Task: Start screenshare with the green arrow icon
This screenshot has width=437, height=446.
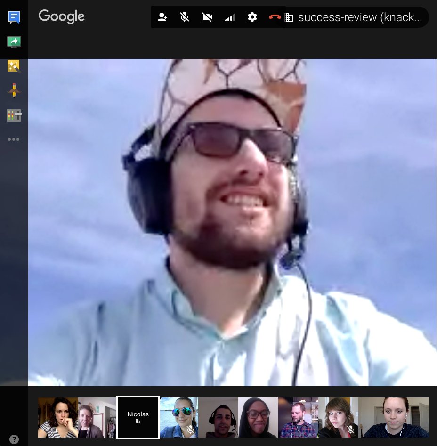Action: tap(14, 42)
